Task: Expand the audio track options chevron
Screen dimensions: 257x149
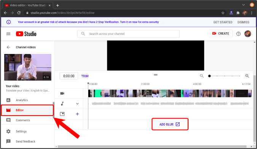Action: 77,104
